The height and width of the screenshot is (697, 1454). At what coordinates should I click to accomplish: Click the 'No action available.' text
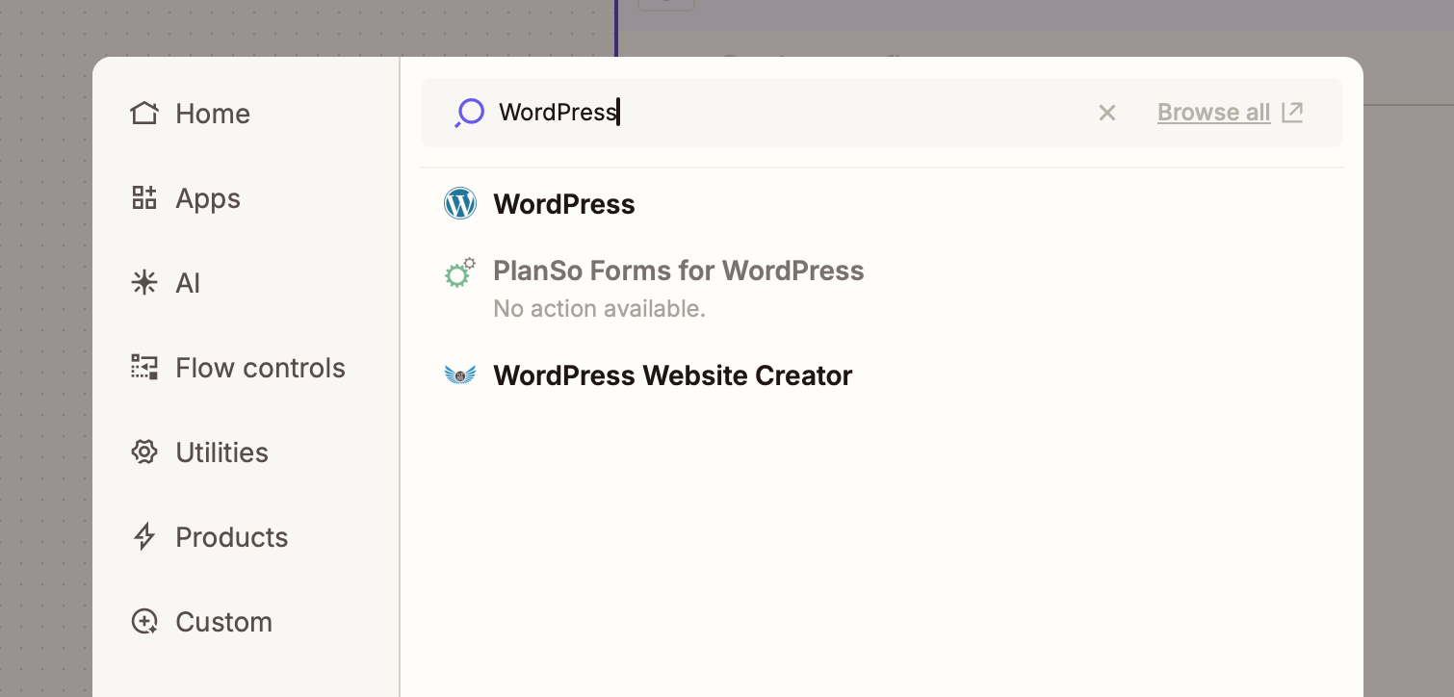tap(599, 309)
